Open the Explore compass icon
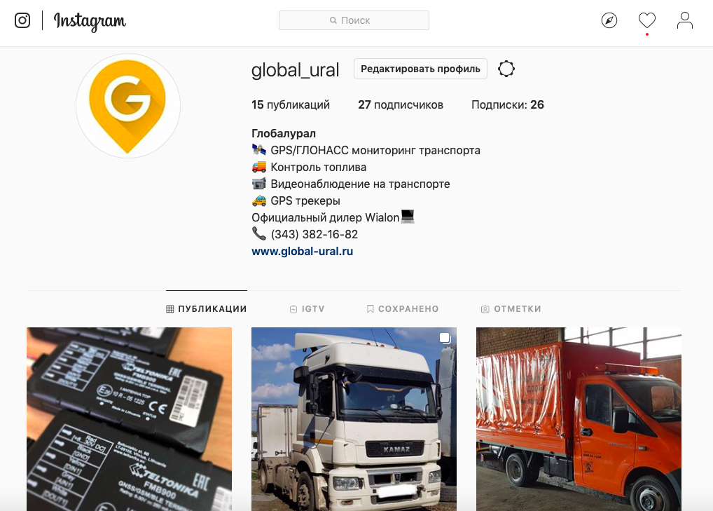 click(x=609, y=20)
